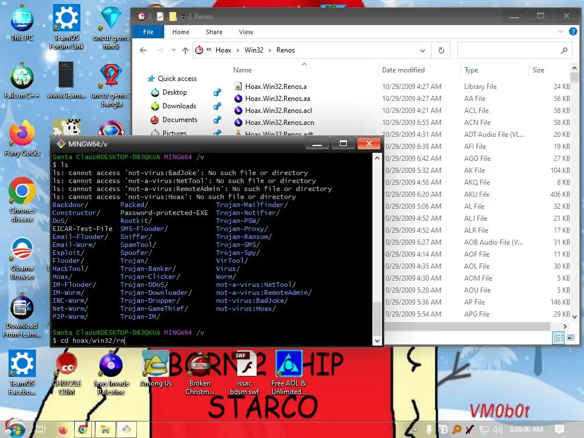
Task: Switch Explorer to details view button
Action: (x=559, y=338)
